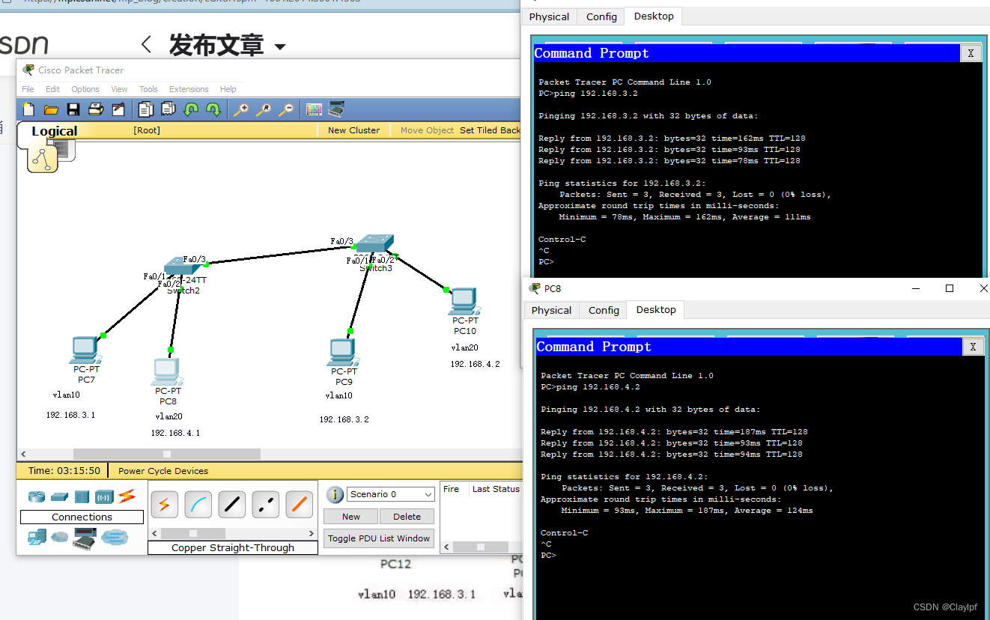Click Power Cycle Devices button
Viewport: 990px width, 620px height.
point(163,471)
